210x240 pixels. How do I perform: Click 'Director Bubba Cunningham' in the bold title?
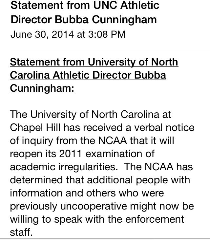click(x=84, y=20)
